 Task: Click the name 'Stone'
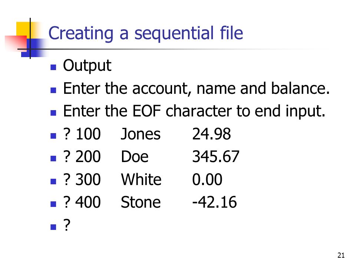point(141,202)
